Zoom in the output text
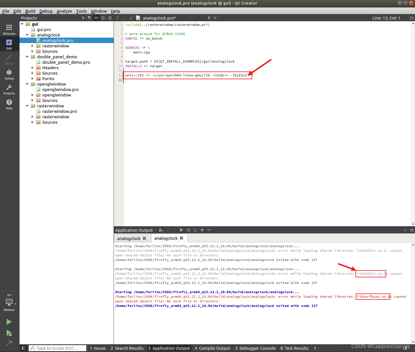Viewport: 415px width, 352px height. [202, 230]
